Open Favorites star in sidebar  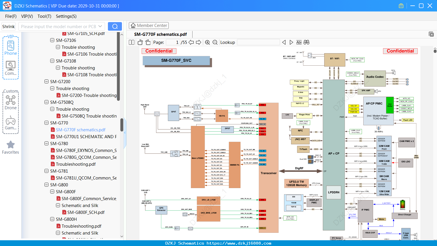[11, 148]
